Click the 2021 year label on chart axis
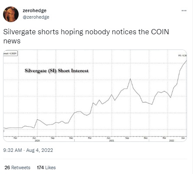194x174 pixels. pyautogui.click(x=112, y=141)
